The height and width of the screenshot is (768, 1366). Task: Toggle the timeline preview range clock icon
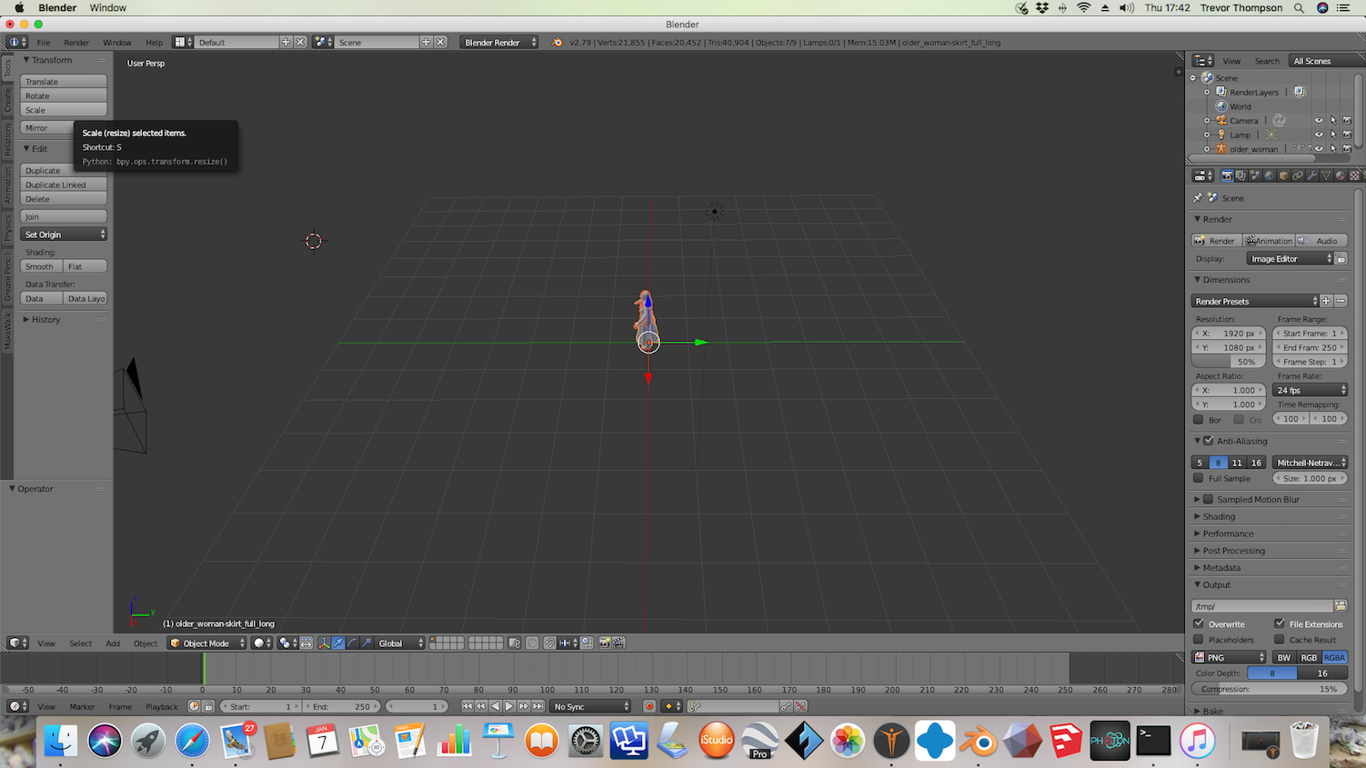pos(194,706)
